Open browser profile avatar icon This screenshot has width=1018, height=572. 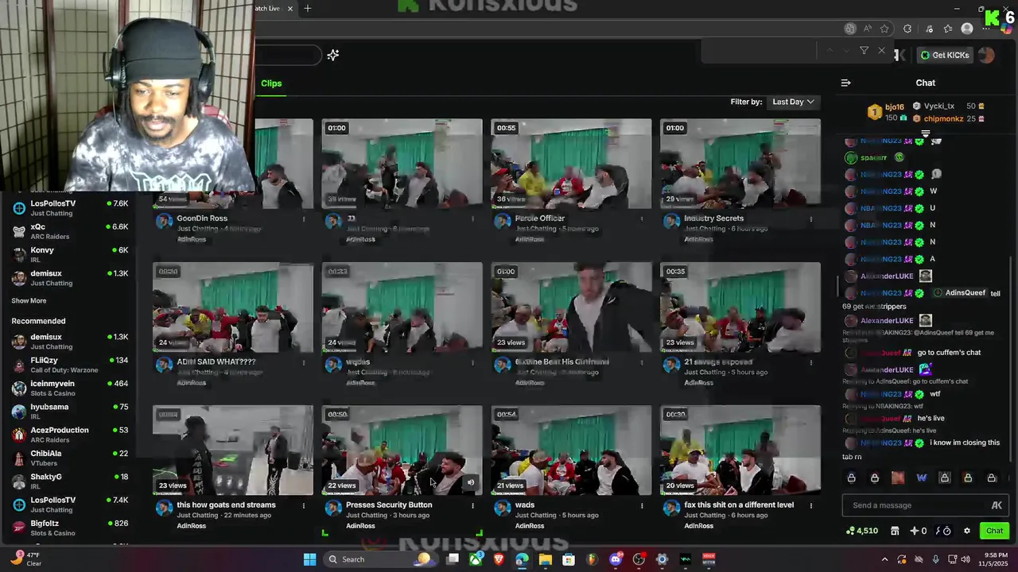click(967, 29)
